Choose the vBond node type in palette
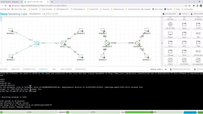 (x=184, y=43)
